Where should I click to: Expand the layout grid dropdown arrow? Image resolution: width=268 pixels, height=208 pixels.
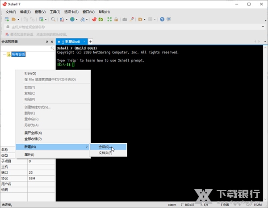point(155,20)
